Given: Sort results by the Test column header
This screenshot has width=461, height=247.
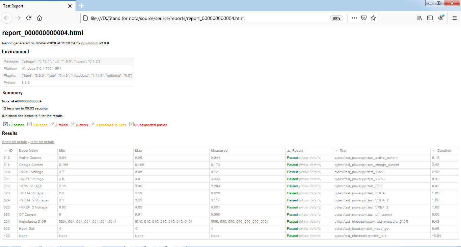Looking at the screenshot, I should coord(343,151).
